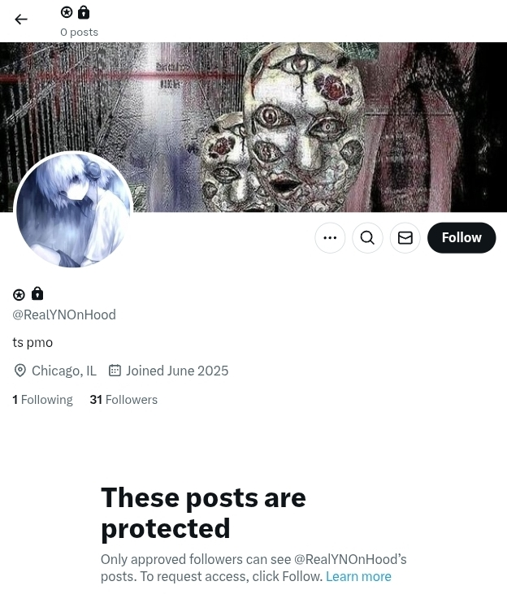Go back using the left arrow
507x603 pixels.
(x=21, y=20)
